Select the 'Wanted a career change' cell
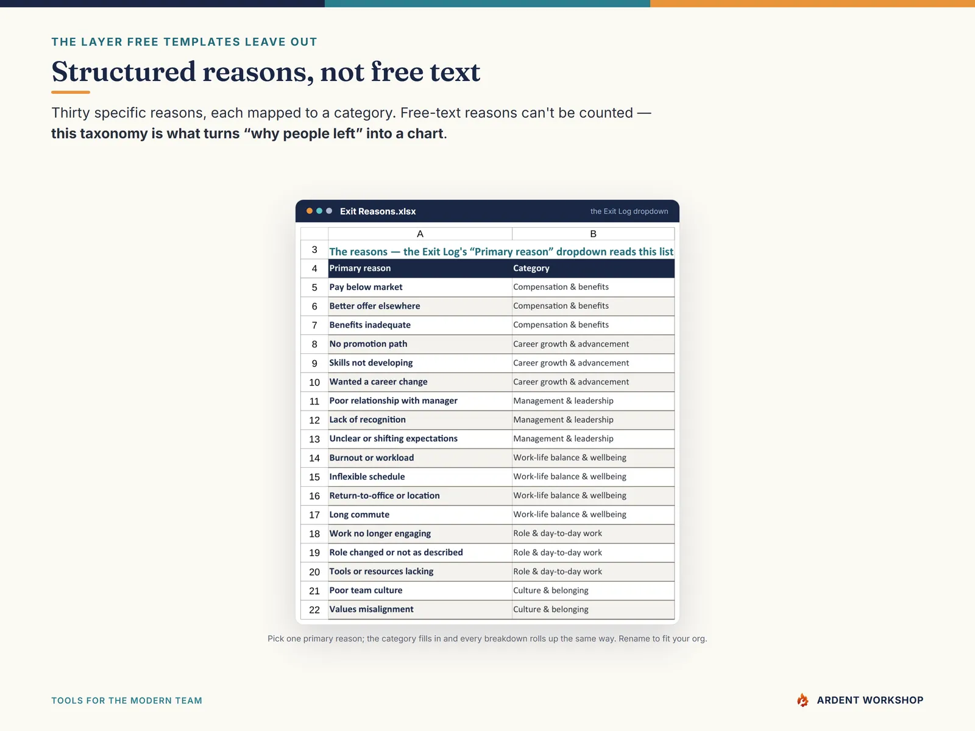Screen dimensions: 975x731 (420, 382)
